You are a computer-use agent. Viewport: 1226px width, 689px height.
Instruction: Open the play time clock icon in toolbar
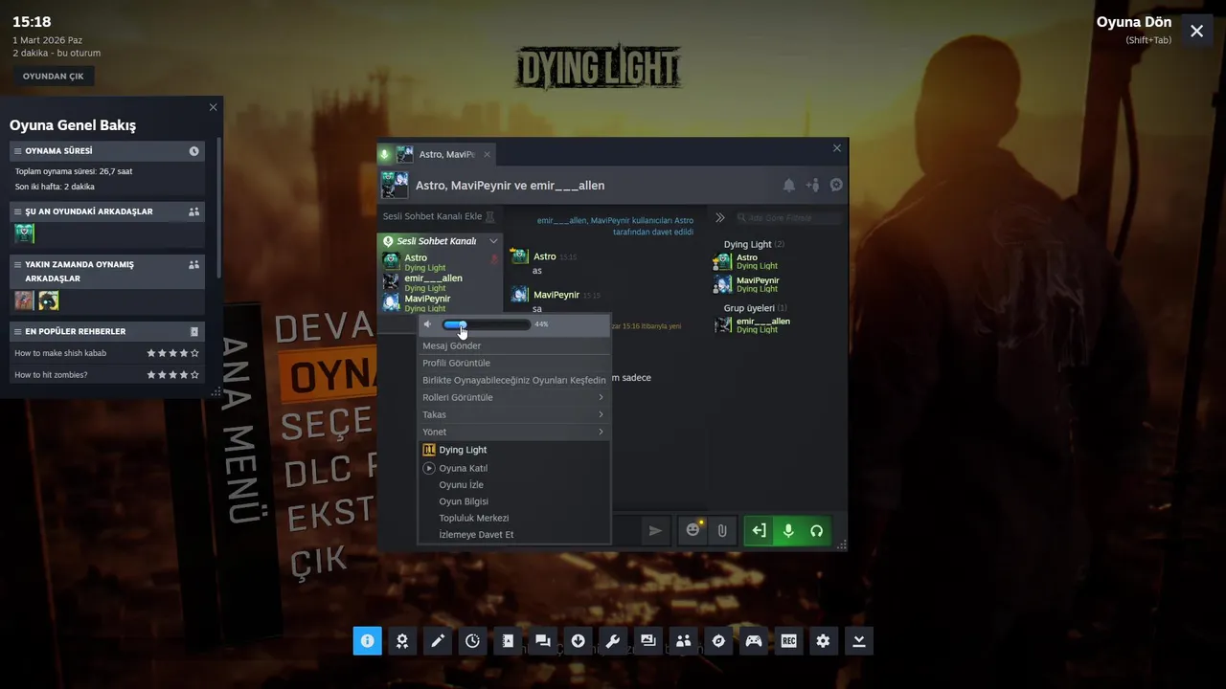(472, 641)
